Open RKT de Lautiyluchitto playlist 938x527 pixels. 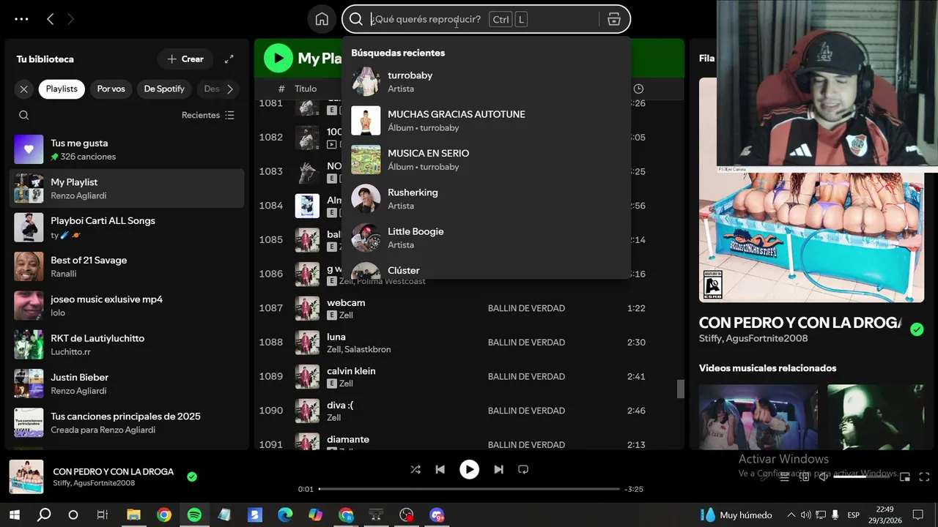127,345
